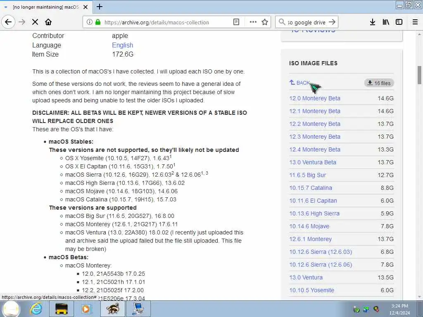Bookmark this page with the star
This screenshot has width=423, height=317.
pos(265,22)
